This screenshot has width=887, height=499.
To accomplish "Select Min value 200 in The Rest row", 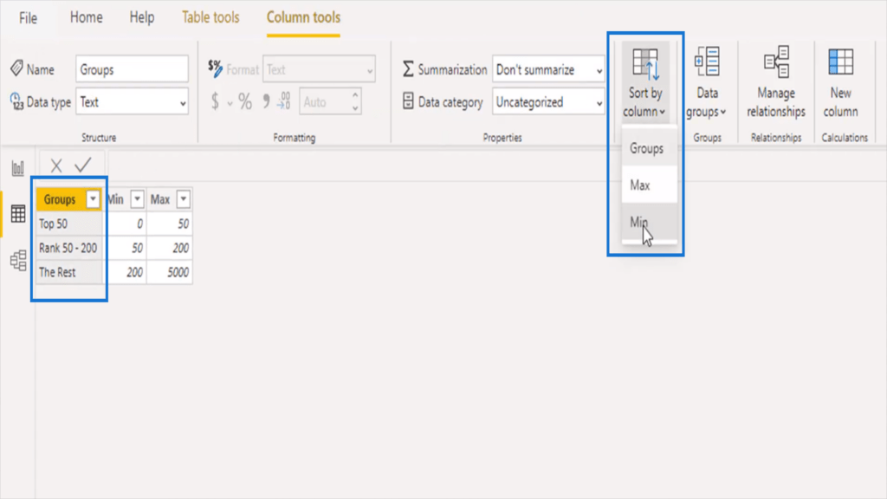I will [125, 272].
